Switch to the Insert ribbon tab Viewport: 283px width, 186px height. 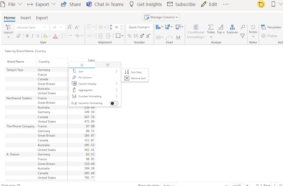pyautogui.click(x=26, y=18)
